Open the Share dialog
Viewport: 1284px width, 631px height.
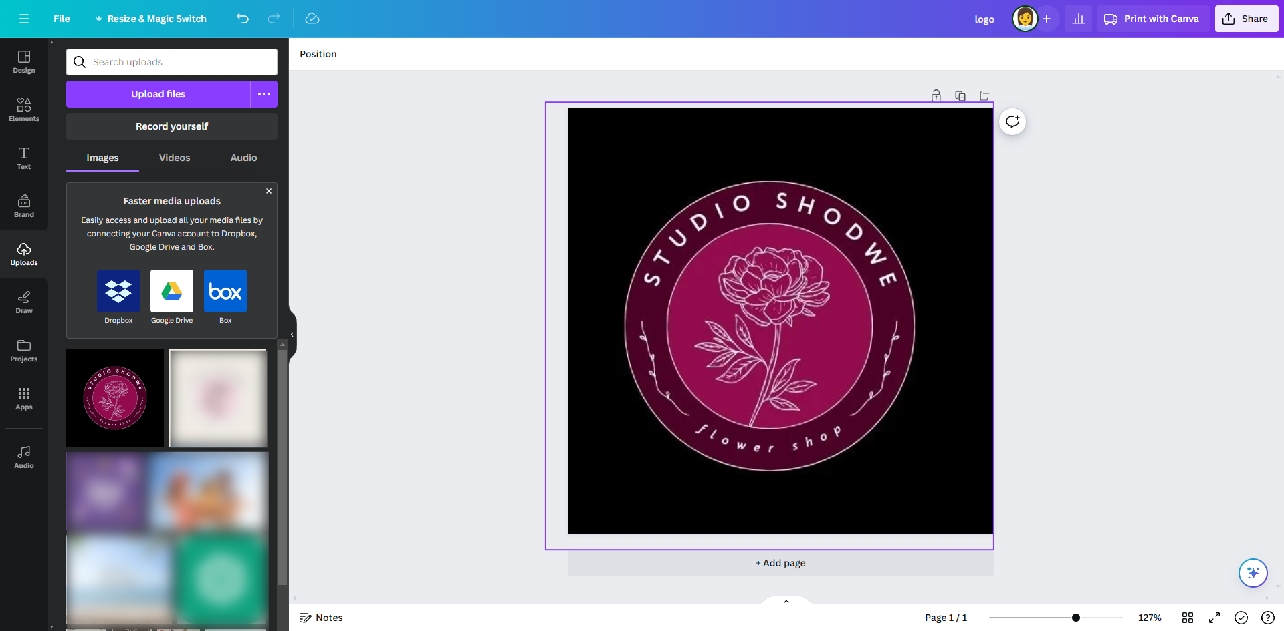(1246, 19)
